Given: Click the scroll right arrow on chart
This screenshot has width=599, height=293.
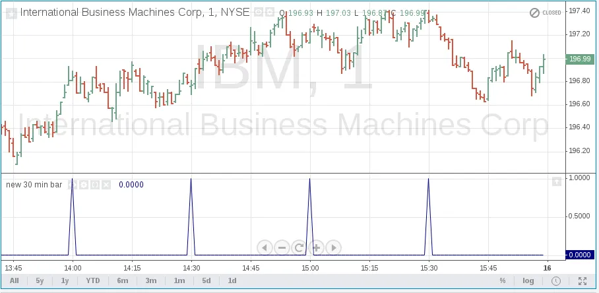Looking at the screenshot, I should click(334, 247).
